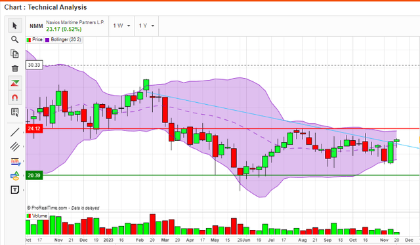Select the shapes drawing tool
420x245 pixels.
tap(15, 176)
